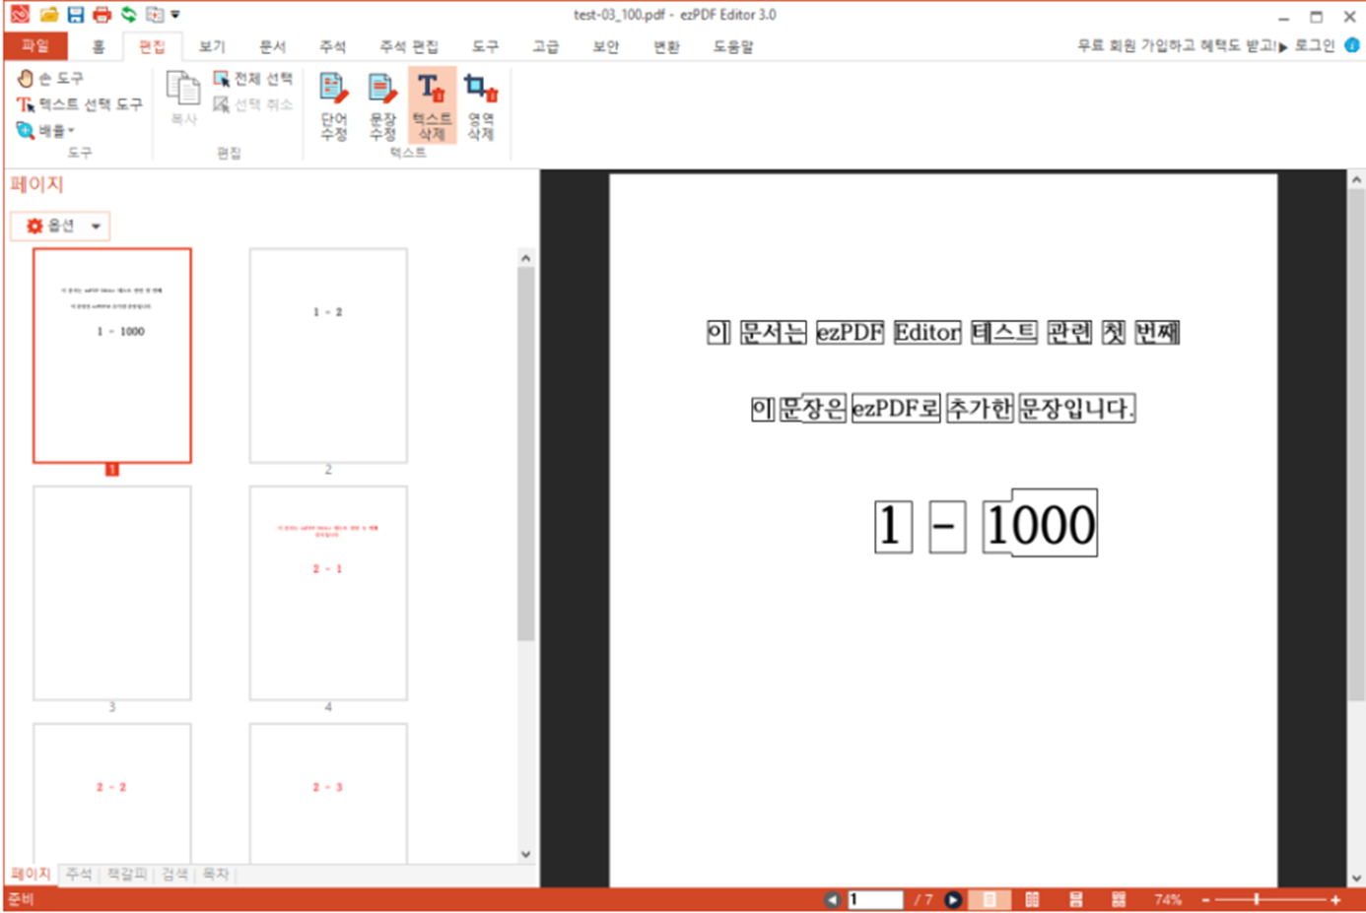Click the 문장입니다. word in second line
The width and height of the screenshot is (1366, 913).
tap(1076, 408)
